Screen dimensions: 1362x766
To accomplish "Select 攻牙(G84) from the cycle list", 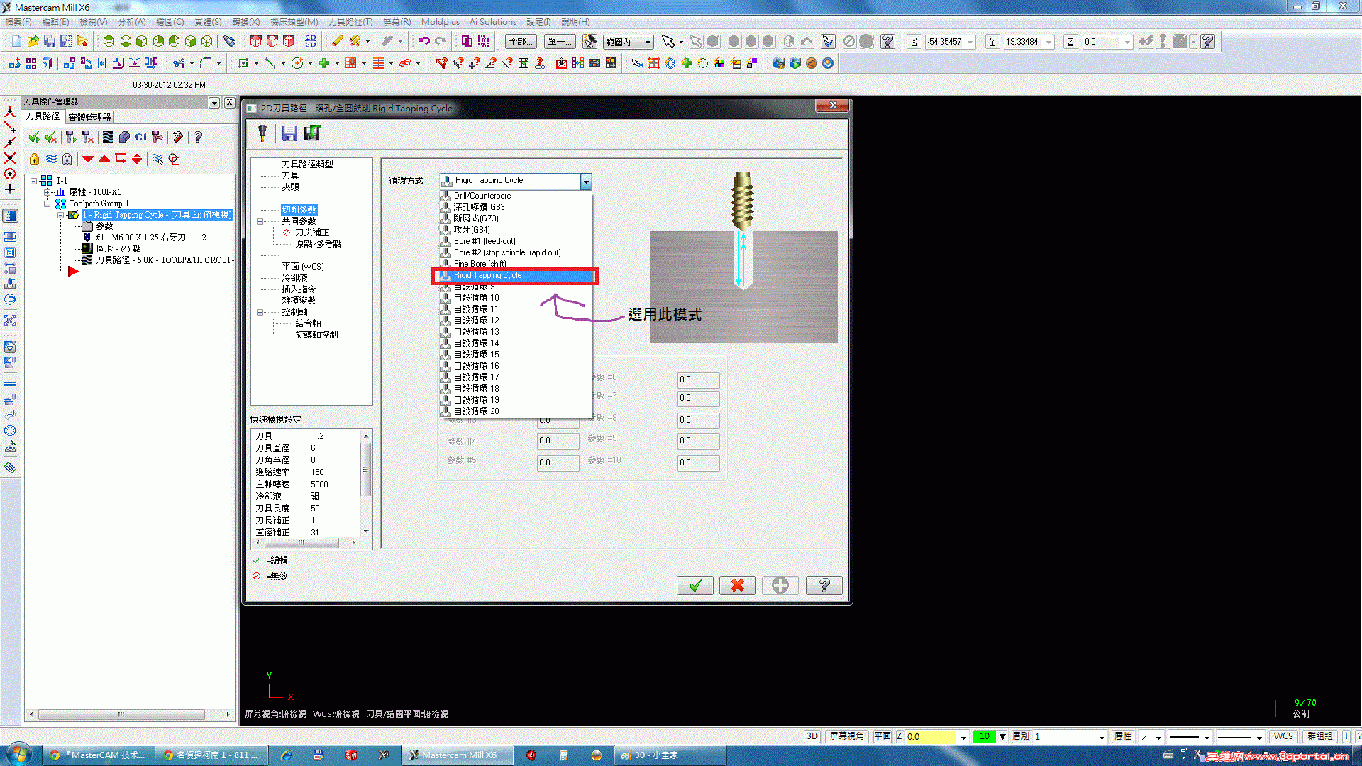I will click(x=472, y=230).
